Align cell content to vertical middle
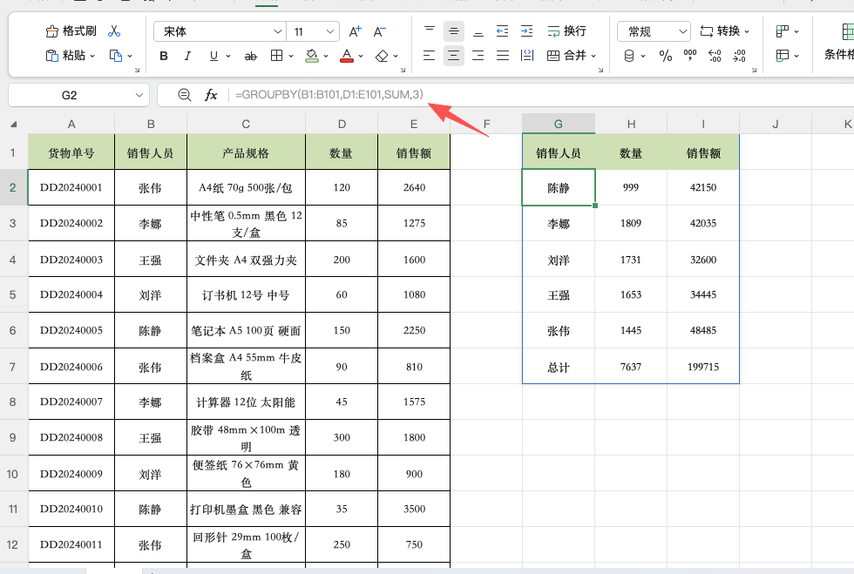Image resolution: width=854 pixels, height=574 pixels. coord(454,31)
